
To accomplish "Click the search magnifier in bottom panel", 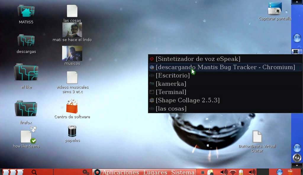I will click(x=34, y=172).
